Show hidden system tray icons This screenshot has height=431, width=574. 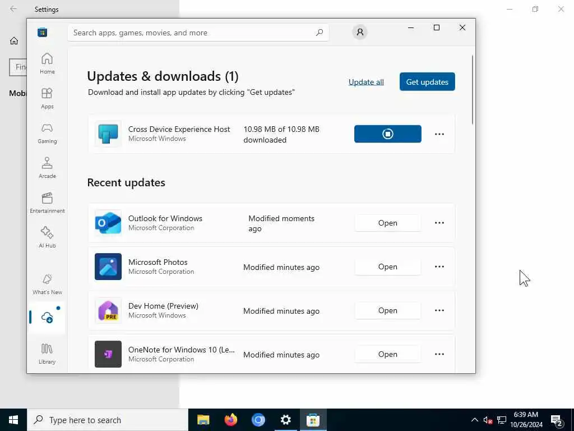(x=474, y=420)
